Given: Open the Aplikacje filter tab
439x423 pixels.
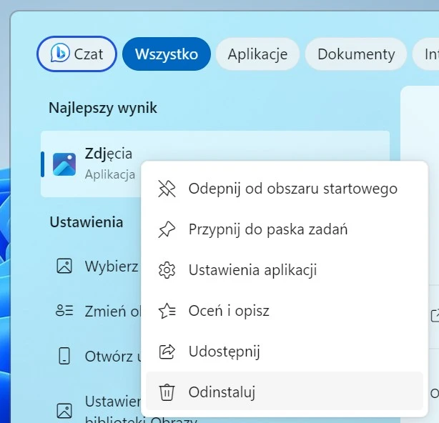Looking at the screenshot, I should [x=257, y=54].
